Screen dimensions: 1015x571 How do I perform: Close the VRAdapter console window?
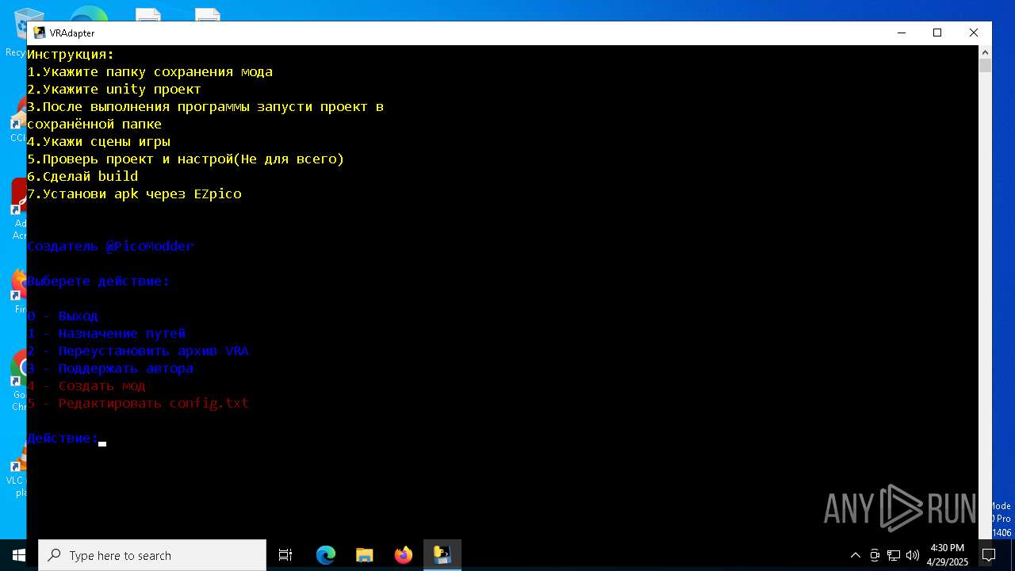974,33
